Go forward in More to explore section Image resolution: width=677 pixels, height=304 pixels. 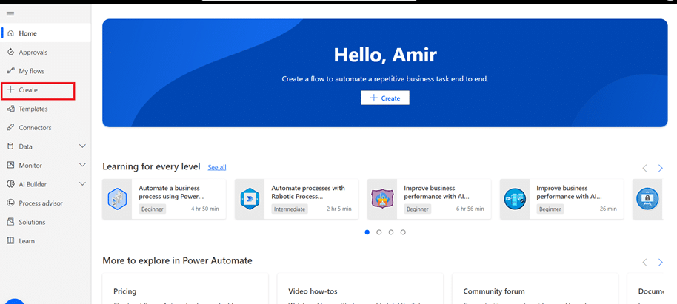tap(660, 262)
